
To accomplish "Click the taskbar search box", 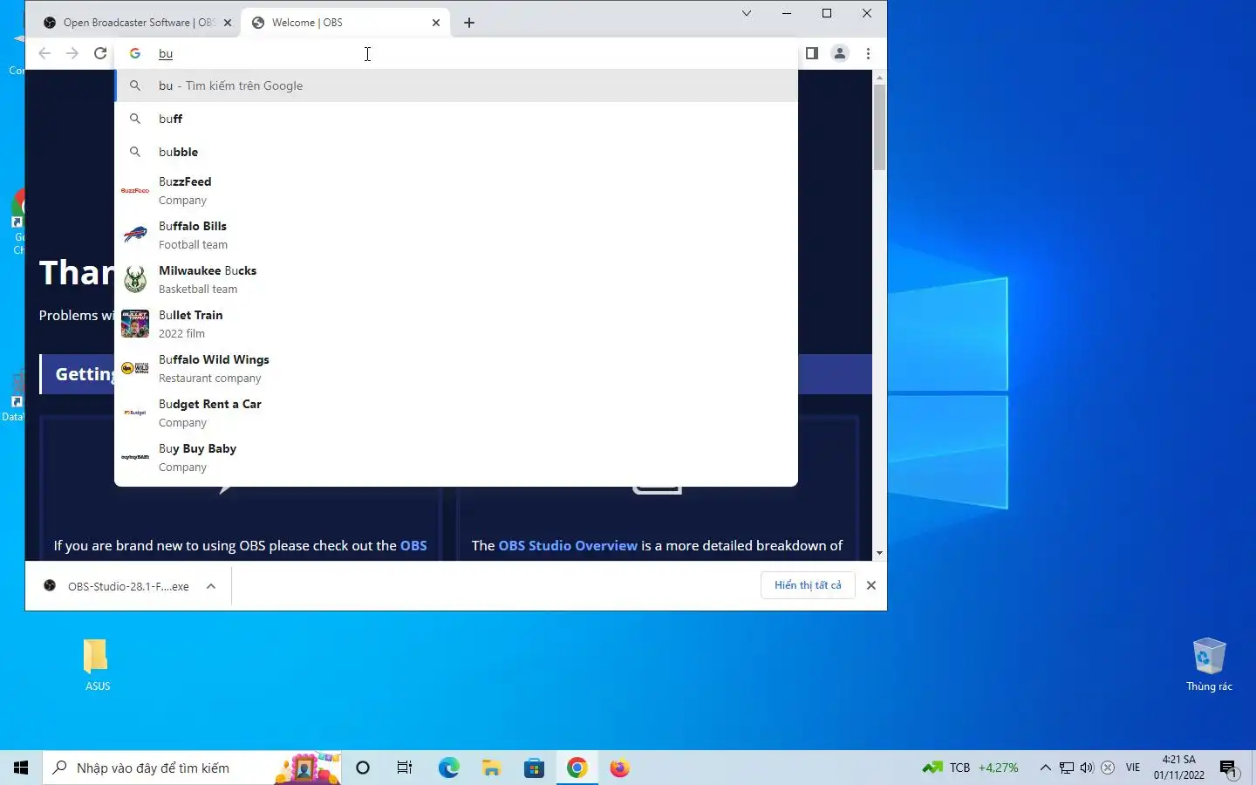I will coord(192,768).
